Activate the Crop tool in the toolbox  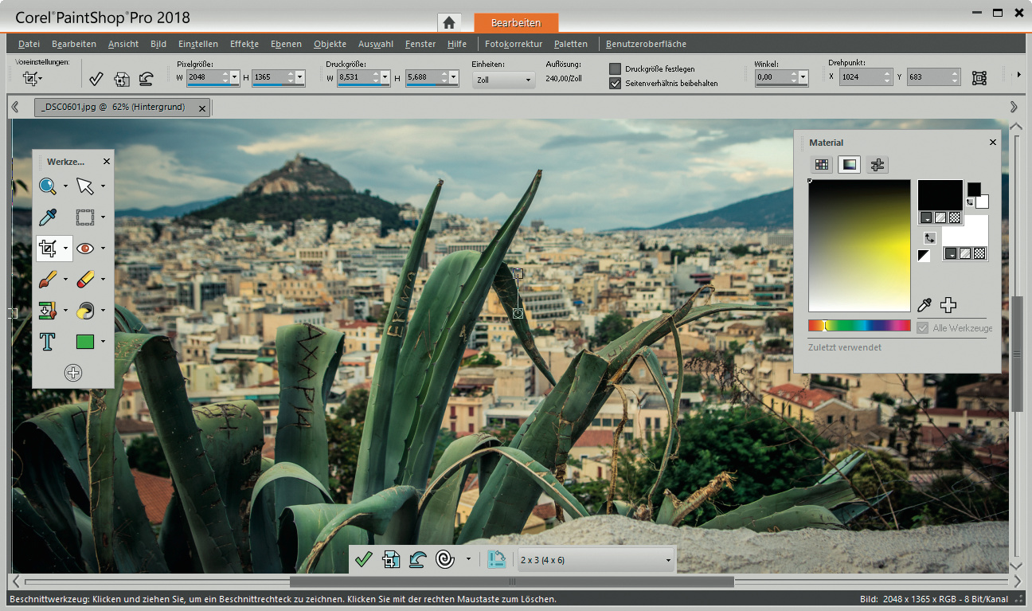click(48, 249)
